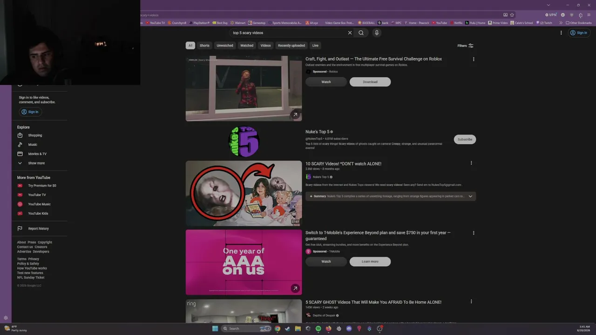
Task: Select the Watched filter chip
Action: click(x=247, y=46)
